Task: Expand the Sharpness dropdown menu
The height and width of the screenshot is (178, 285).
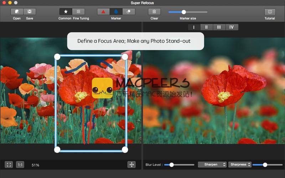Action: [240, 164]
